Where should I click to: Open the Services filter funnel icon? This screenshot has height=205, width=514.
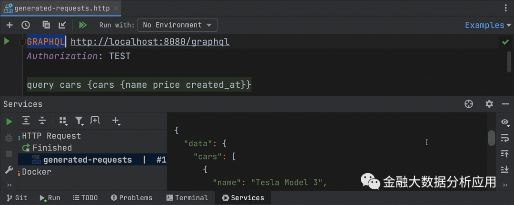coord(79,121)
